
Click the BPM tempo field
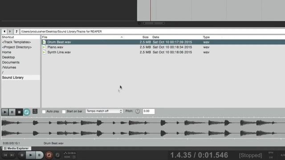coord(271,155)
